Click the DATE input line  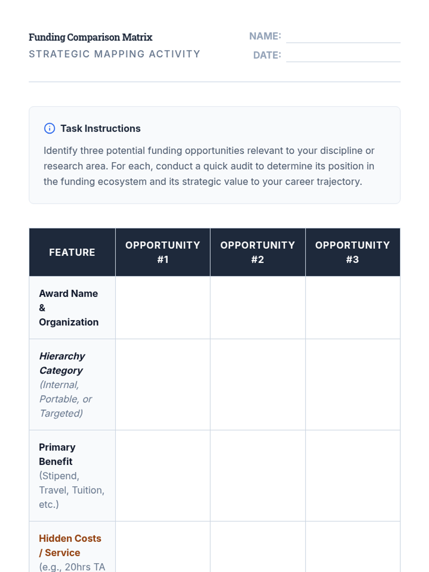click(343, 56)
